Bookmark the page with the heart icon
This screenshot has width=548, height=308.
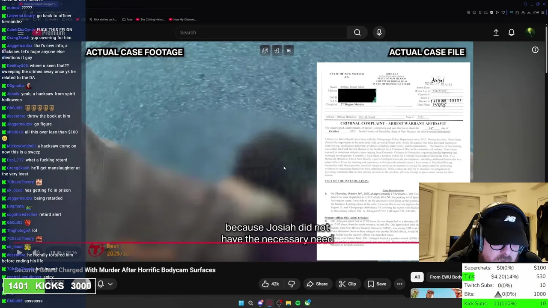coord(503,12)
